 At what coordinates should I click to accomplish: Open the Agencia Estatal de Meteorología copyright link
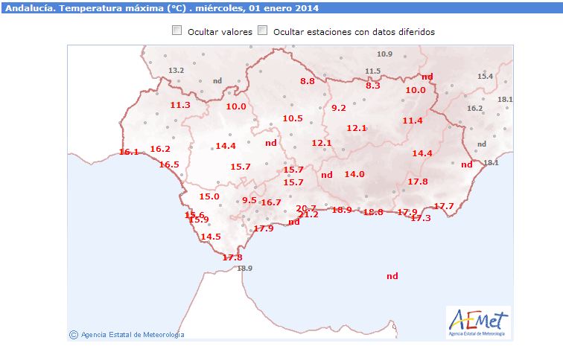pos(127,335)
